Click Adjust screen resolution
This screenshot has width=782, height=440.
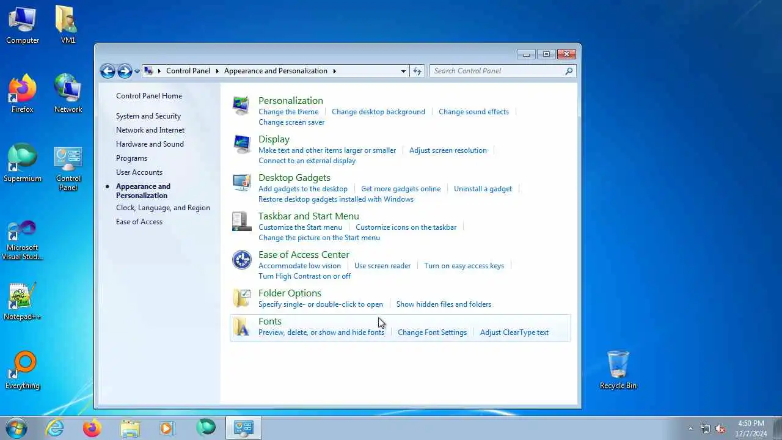pos(448,150)
